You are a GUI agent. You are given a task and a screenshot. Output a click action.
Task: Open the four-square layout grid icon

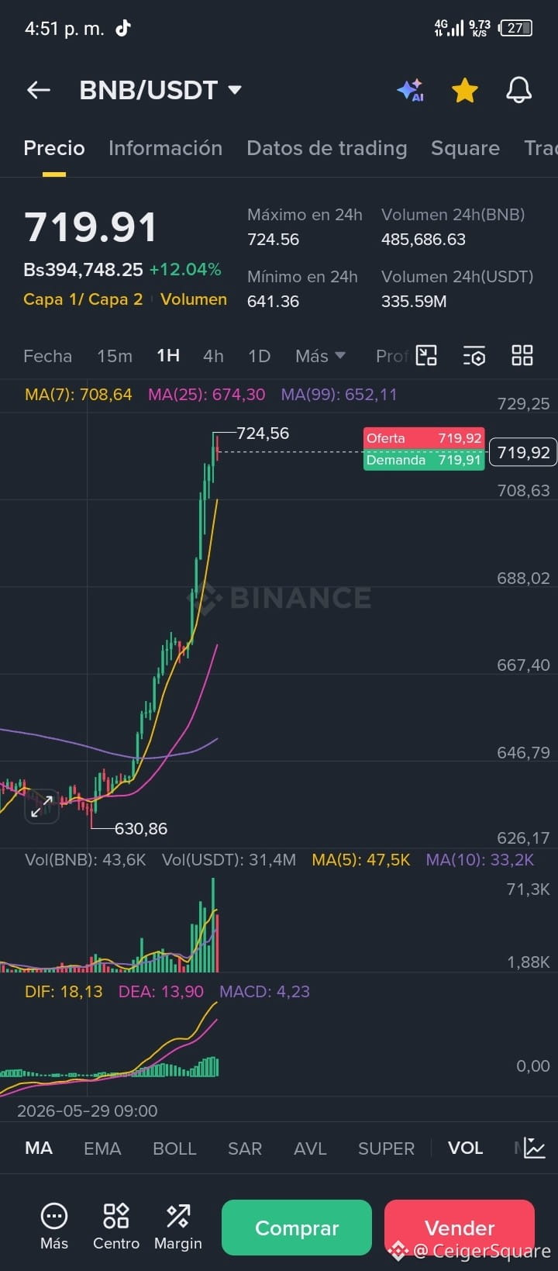(x=522, y=355)
